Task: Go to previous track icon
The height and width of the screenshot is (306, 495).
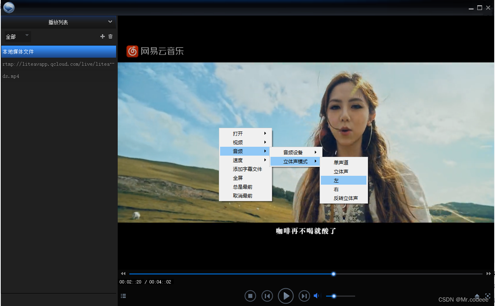Action: click(267, 296)
